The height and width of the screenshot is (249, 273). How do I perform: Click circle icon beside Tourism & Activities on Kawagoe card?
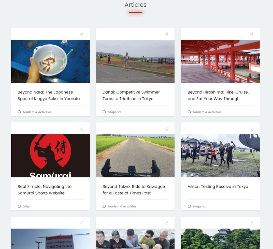tap(104, 206)
